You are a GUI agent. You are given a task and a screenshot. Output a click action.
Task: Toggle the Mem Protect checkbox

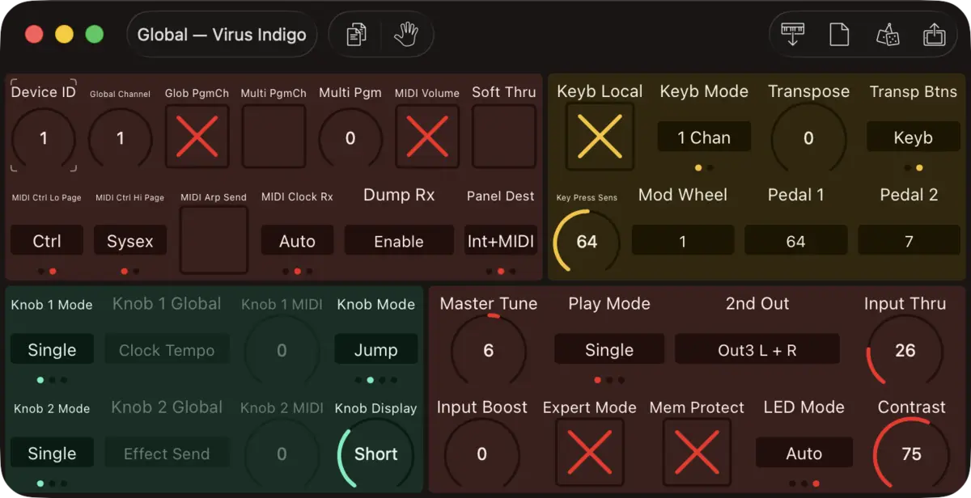[697, 454]
